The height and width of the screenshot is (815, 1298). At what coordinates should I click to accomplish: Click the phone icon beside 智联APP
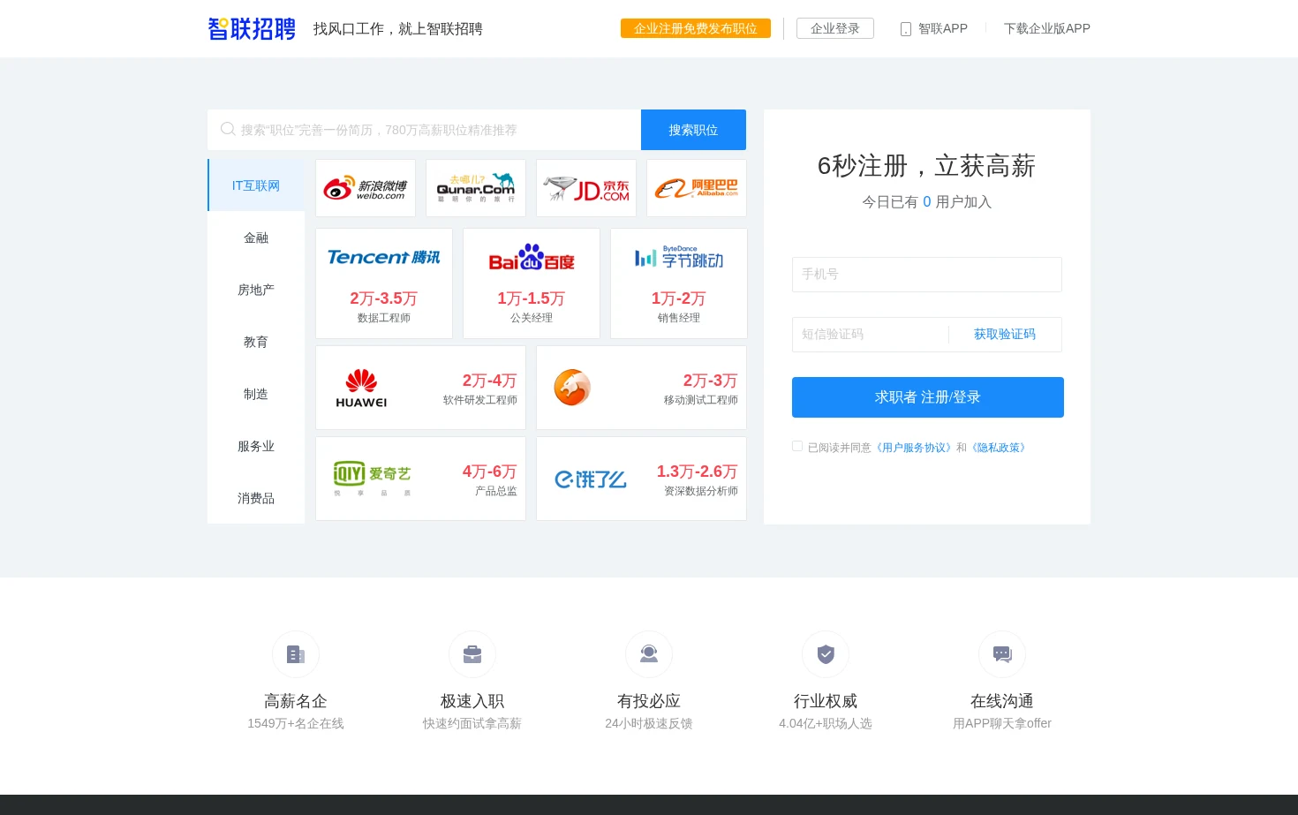[906, 29]
